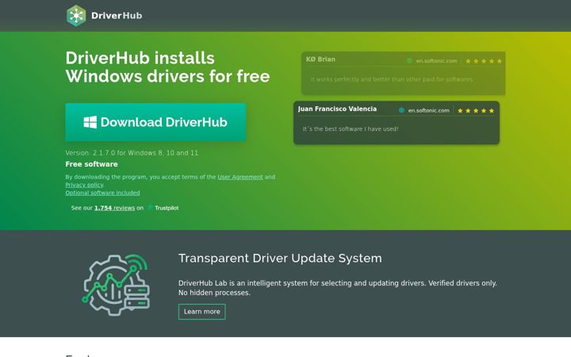Click the DriverHub Lab description paragraph

[x=338, y=288]
